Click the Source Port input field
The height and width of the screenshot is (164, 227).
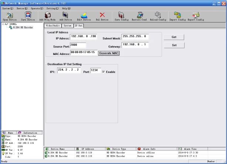pyautogui.click(x=78, y=45)
